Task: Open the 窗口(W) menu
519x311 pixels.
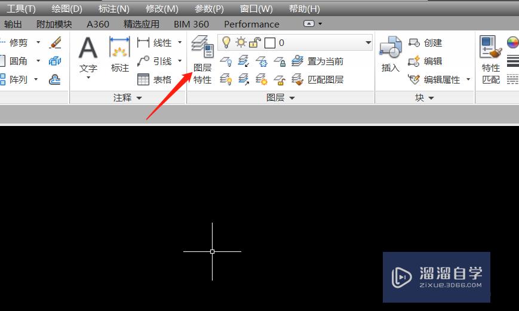Action: (256, 8)
